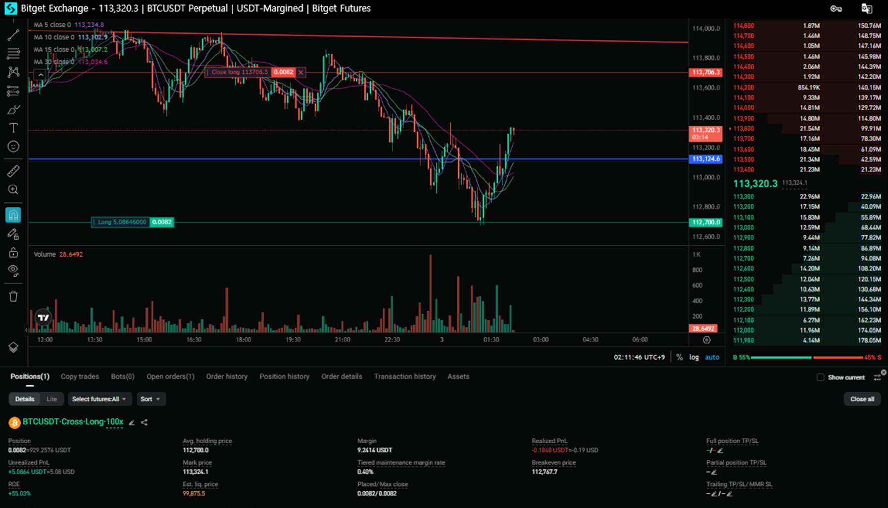Image resolution: width=888 pixels, height=508 pixels.
Task: Share the BTCUSDT position
Action: (144, 422)
